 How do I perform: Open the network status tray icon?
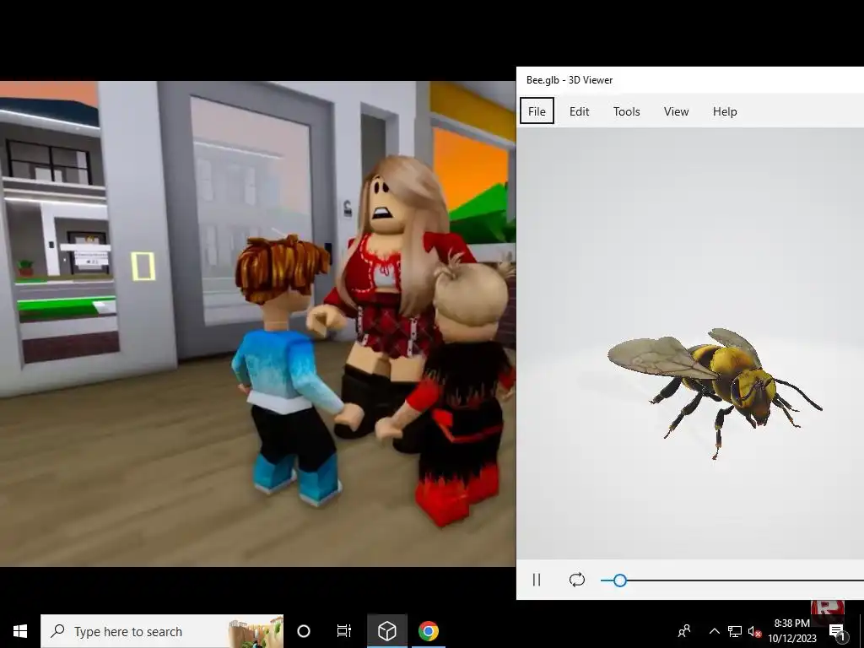coord(735,631)
